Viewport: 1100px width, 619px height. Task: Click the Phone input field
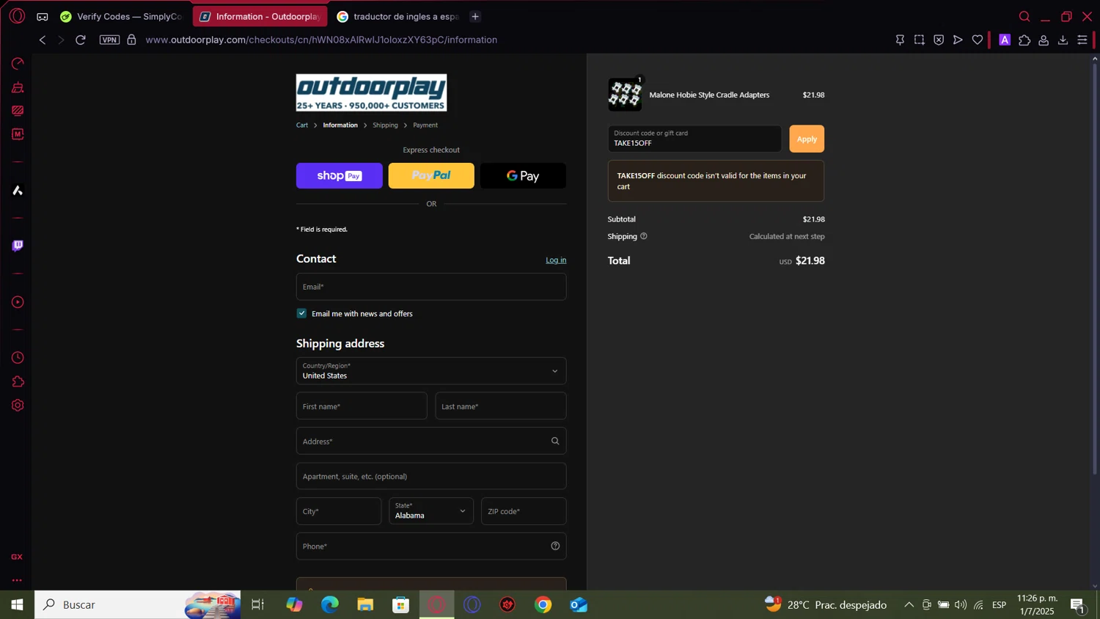click(431, 546)
